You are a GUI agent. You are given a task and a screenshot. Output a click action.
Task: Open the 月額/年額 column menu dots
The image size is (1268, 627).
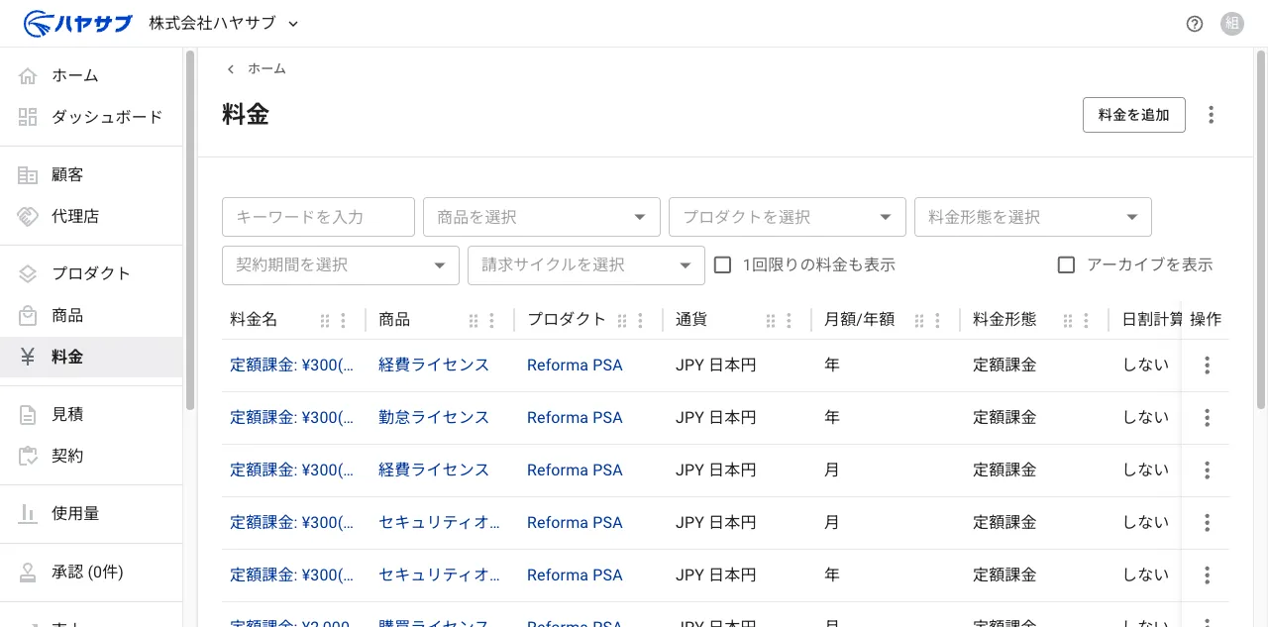point(938,320)
